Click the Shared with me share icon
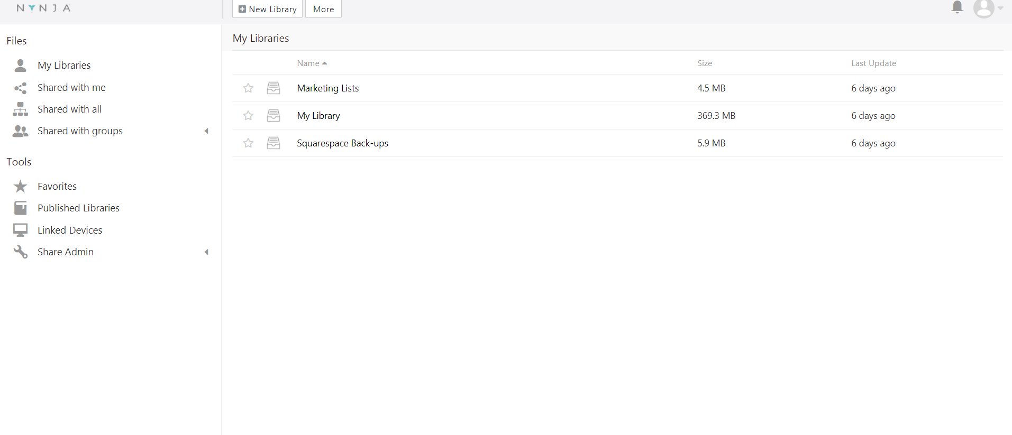This screenshot has height=435, width=1012. pos(20,88)
